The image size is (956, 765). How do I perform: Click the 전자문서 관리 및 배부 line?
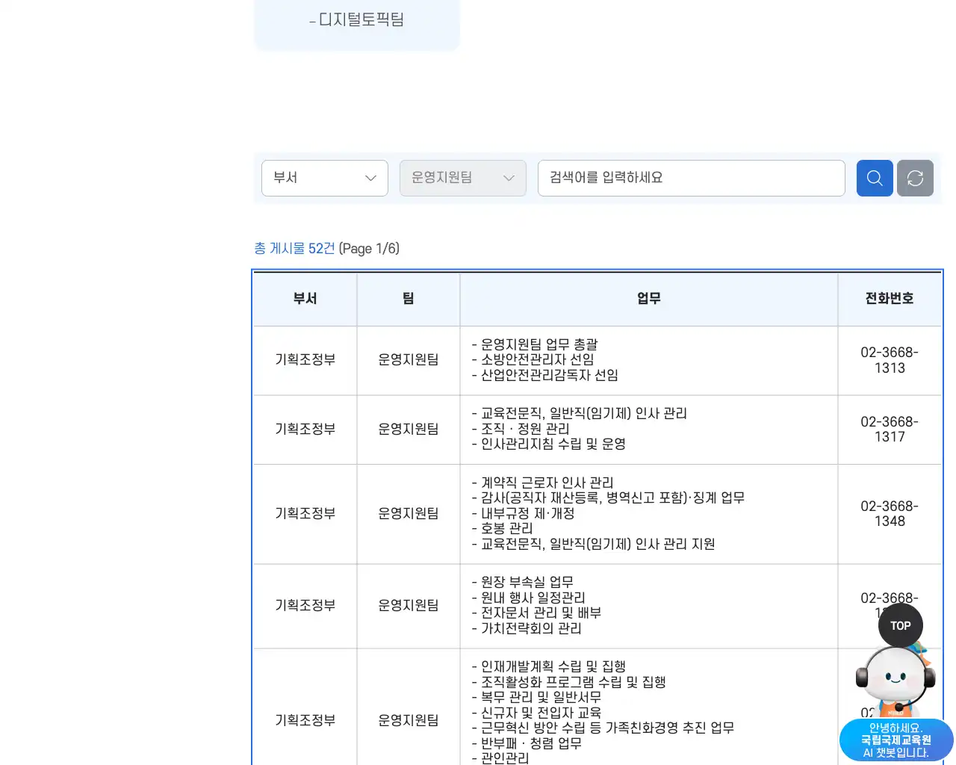click(x=537, y=613)
